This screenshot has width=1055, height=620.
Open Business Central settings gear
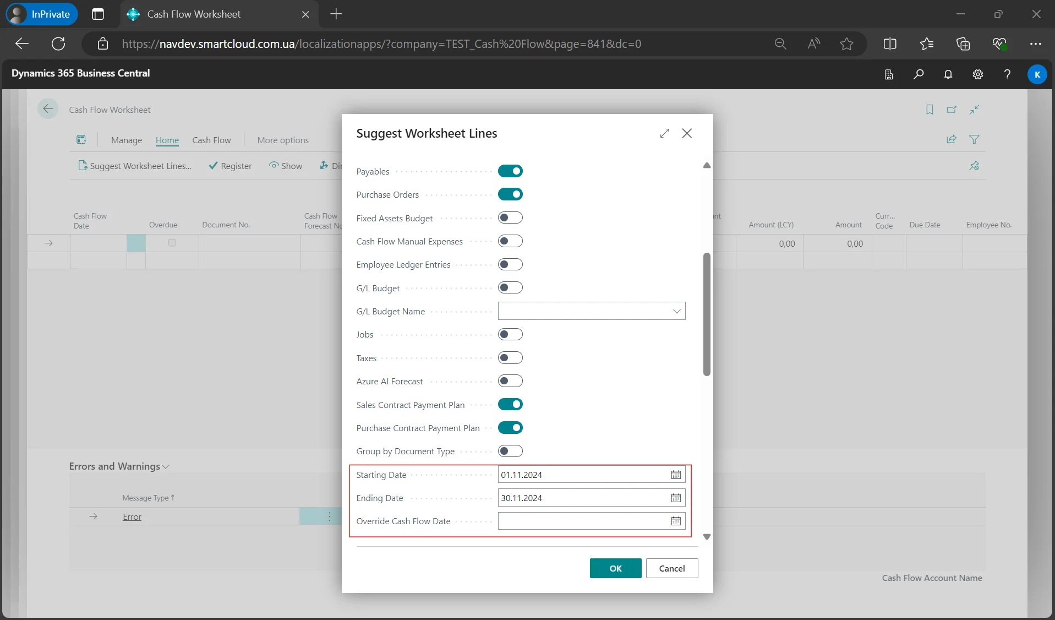tap(977, 74)
